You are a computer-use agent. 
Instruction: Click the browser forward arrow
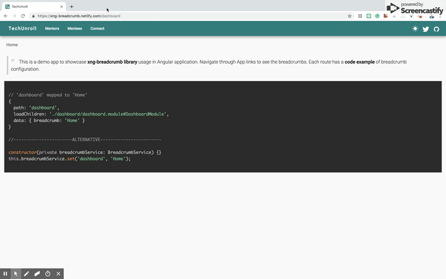(14, 16)
